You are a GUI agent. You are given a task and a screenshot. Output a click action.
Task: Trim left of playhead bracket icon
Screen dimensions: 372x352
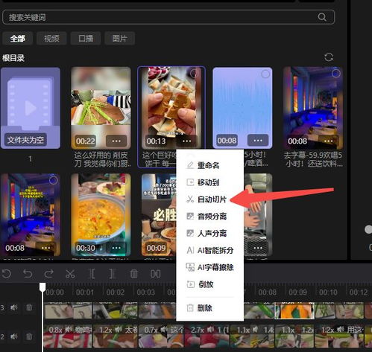(x=92, y=274)
